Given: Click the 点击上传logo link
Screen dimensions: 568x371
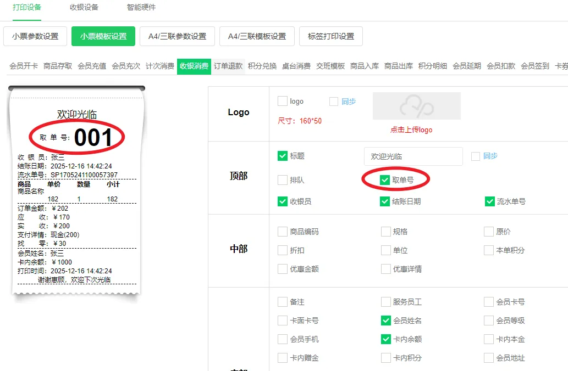Looking at the screenshot, I should click(411, 130).
